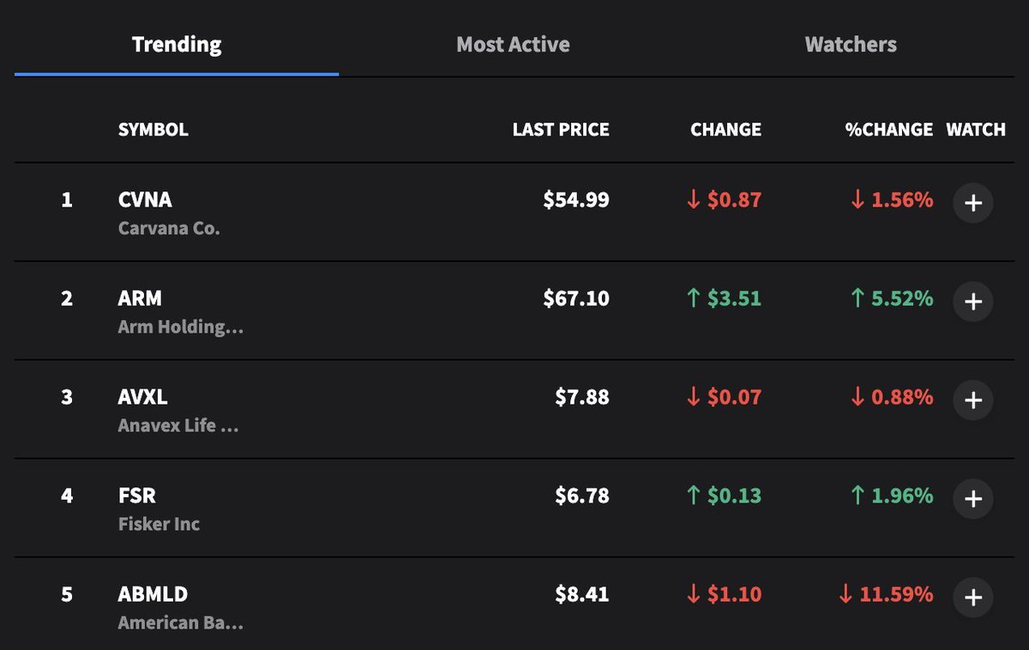This screenshot has height=650, width=1029.
Task: Open the ABMLD ticker symbol
Action: [x=153, y=594]
